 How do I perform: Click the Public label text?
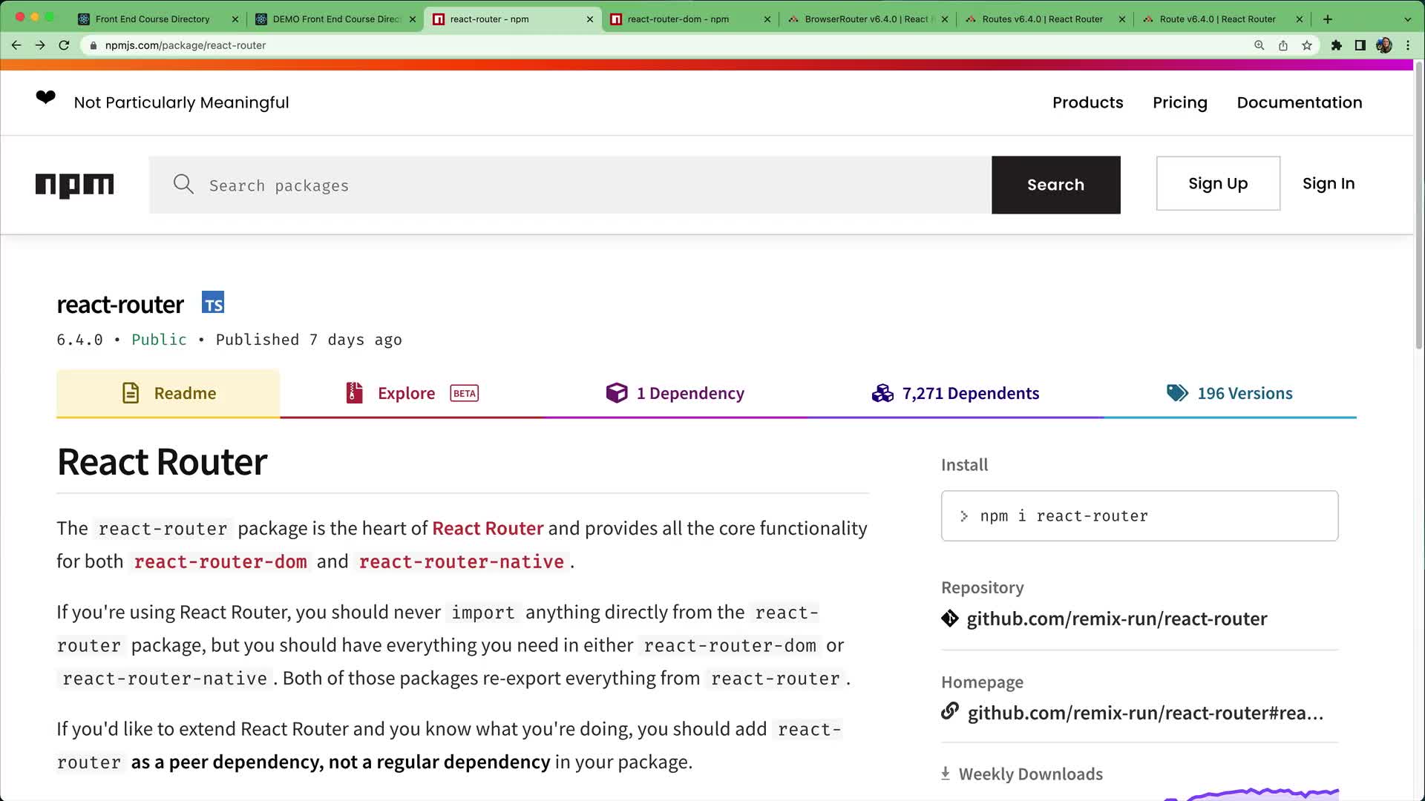(159, 340)
